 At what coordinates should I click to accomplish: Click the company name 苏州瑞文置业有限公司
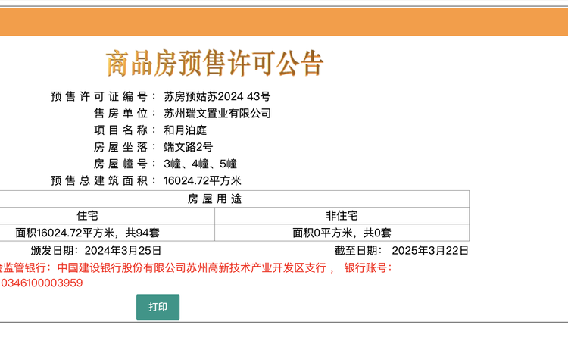tap(217, 114)
